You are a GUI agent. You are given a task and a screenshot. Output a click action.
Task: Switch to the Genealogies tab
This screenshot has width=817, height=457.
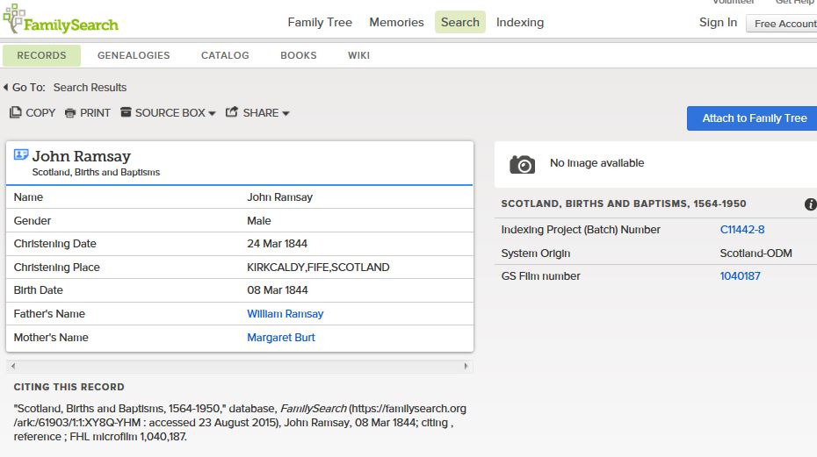[x=134, y=55]
